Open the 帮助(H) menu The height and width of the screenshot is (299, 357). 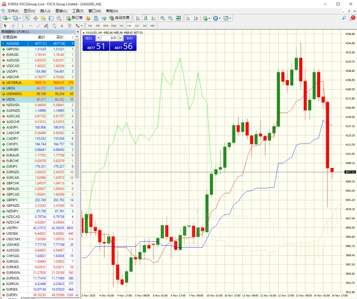[112, 11]
